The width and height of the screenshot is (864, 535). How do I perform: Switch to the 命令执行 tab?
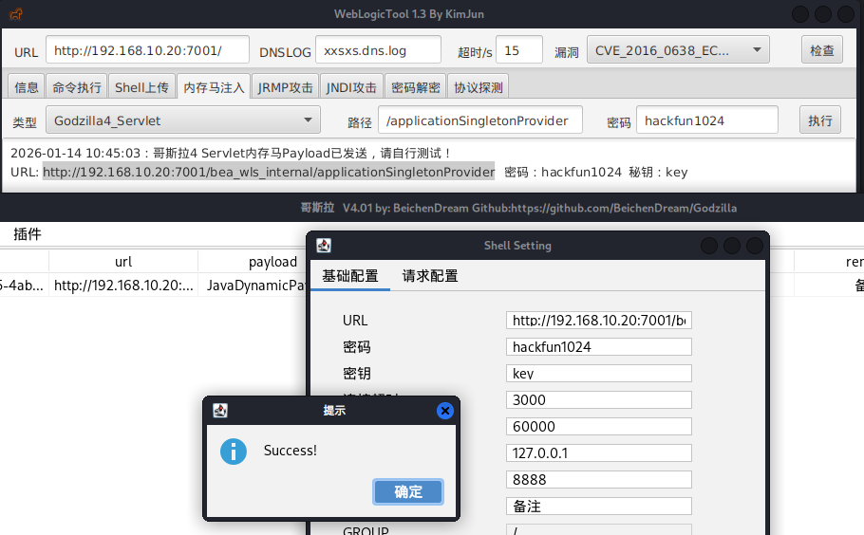[x=77, y=87]
